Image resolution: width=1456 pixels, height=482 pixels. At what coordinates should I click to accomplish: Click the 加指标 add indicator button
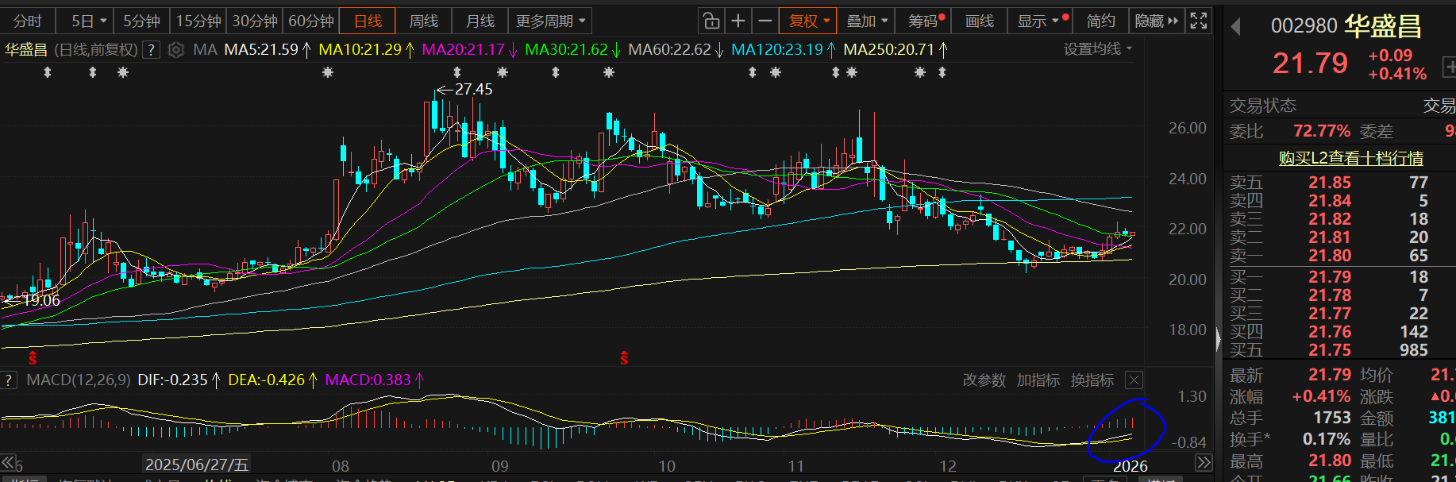(1038, 380)
